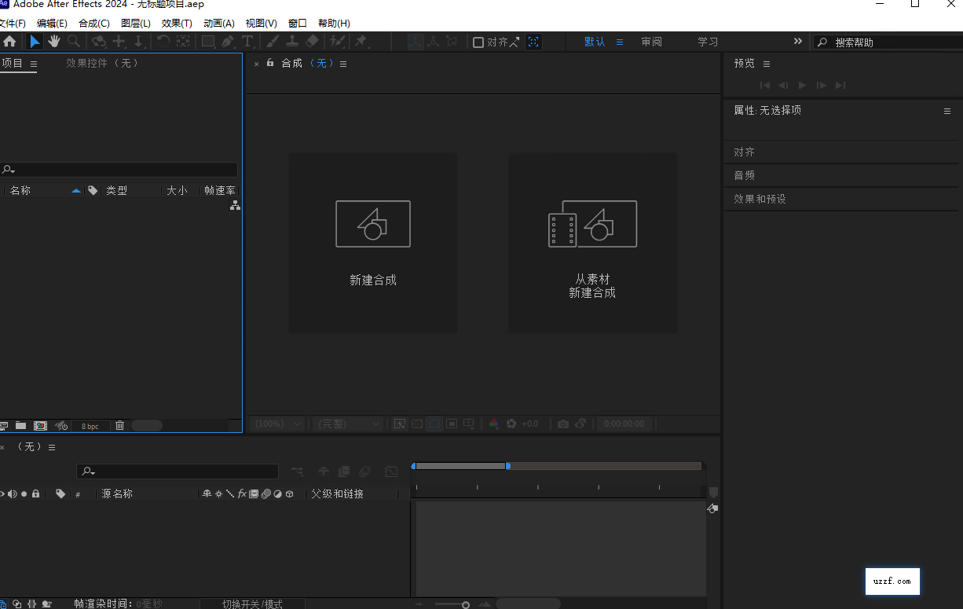The image size is (963, 609).
Task: Toggle 8 bpc project color depth
Action: (x=90, y=425)
